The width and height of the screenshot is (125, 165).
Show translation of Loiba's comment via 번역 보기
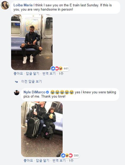49,74
